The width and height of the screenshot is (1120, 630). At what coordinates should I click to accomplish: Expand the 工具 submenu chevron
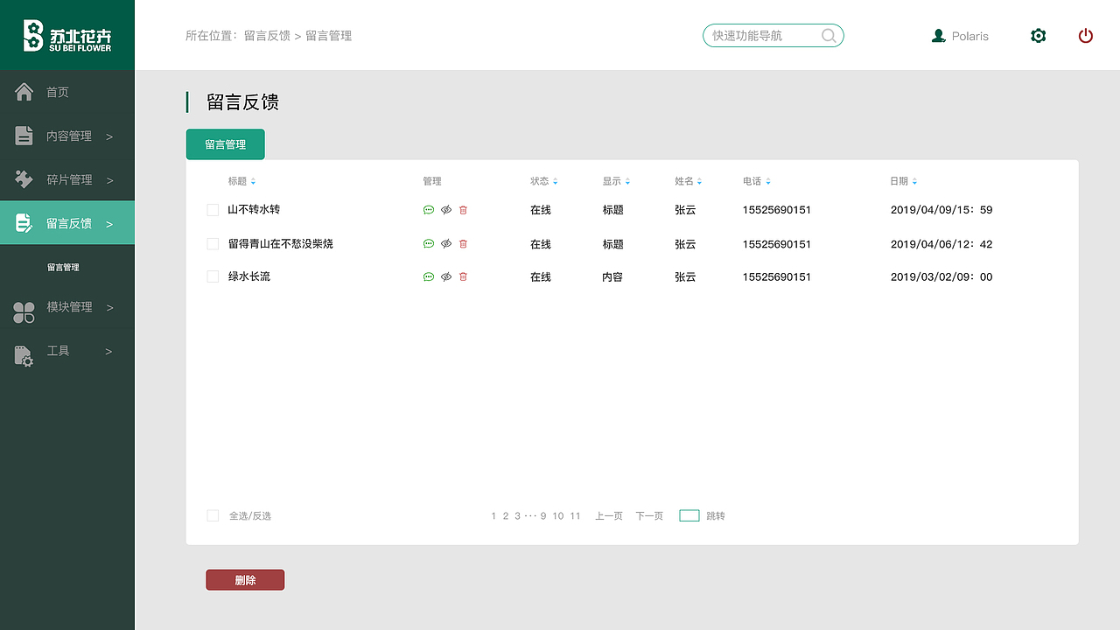108,350
